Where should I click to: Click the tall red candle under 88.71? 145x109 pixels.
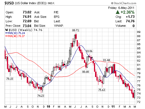(76, 37)
